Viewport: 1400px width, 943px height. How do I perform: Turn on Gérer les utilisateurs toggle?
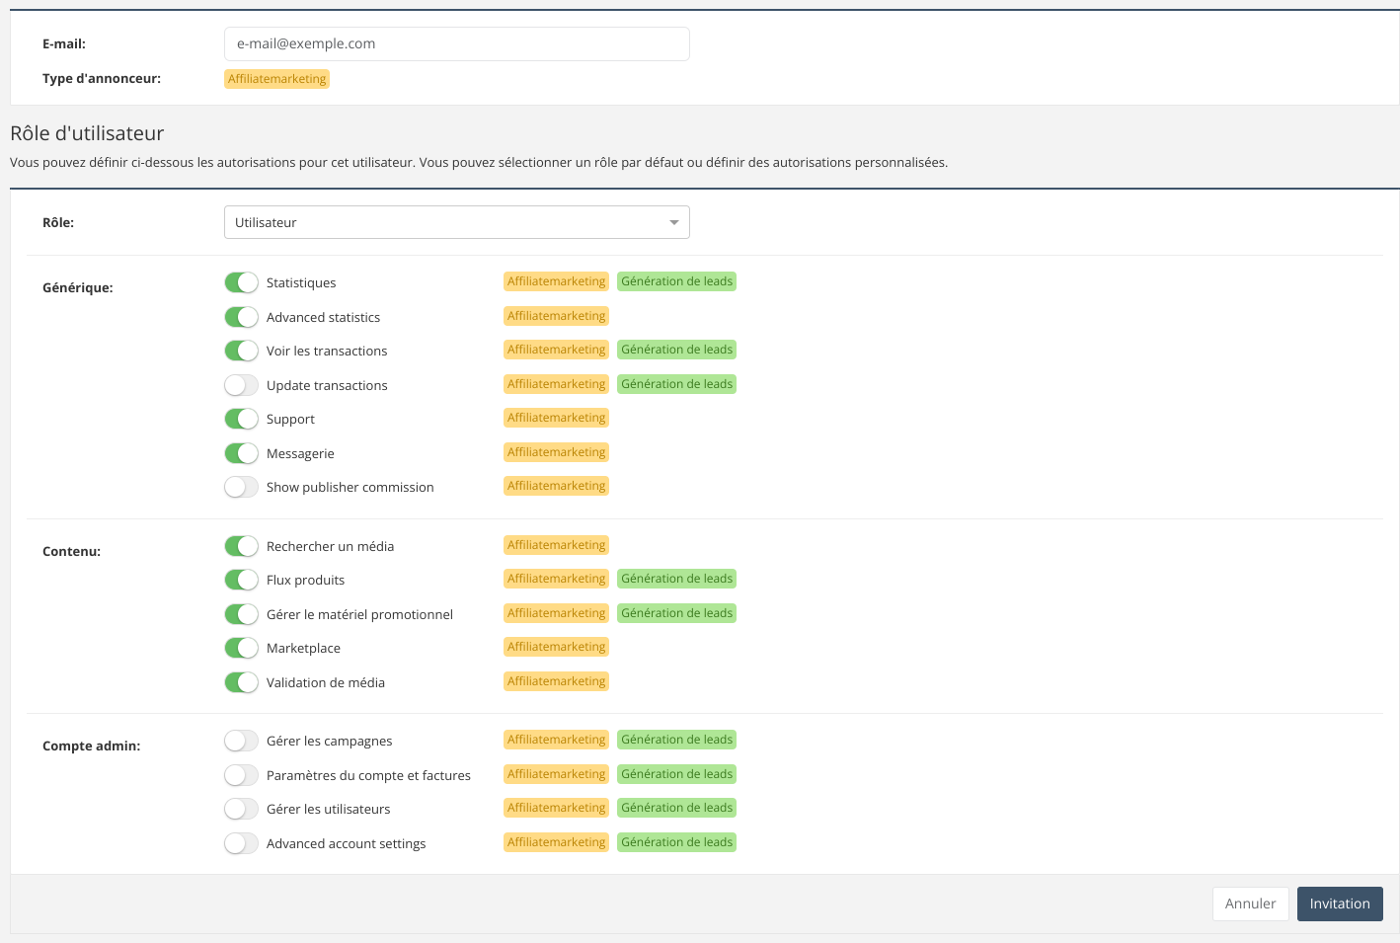pos(241,809)
